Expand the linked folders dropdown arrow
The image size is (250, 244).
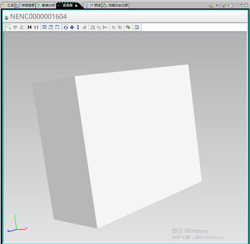pos(217,6)
